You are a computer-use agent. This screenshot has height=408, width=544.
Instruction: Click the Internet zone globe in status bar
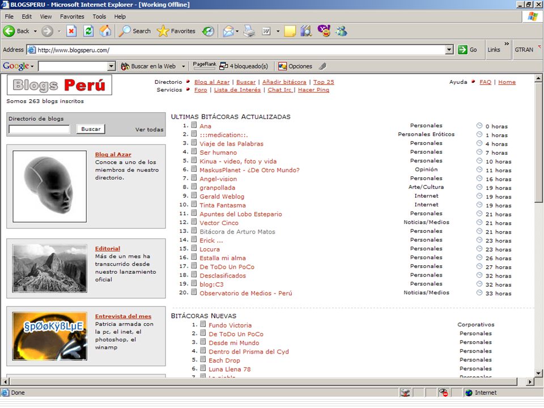point(469,392)
